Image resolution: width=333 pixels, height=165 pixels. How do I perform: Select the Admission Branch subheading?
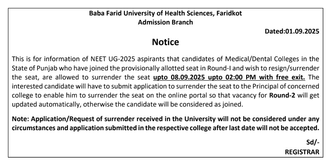tap(166, 22)
